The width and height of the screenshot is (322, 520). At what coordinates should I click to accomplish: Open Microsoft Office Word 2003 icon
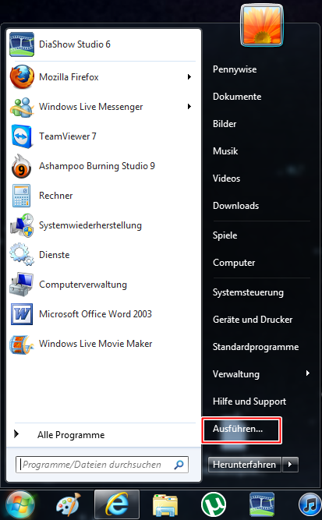(x=22, y=314)
